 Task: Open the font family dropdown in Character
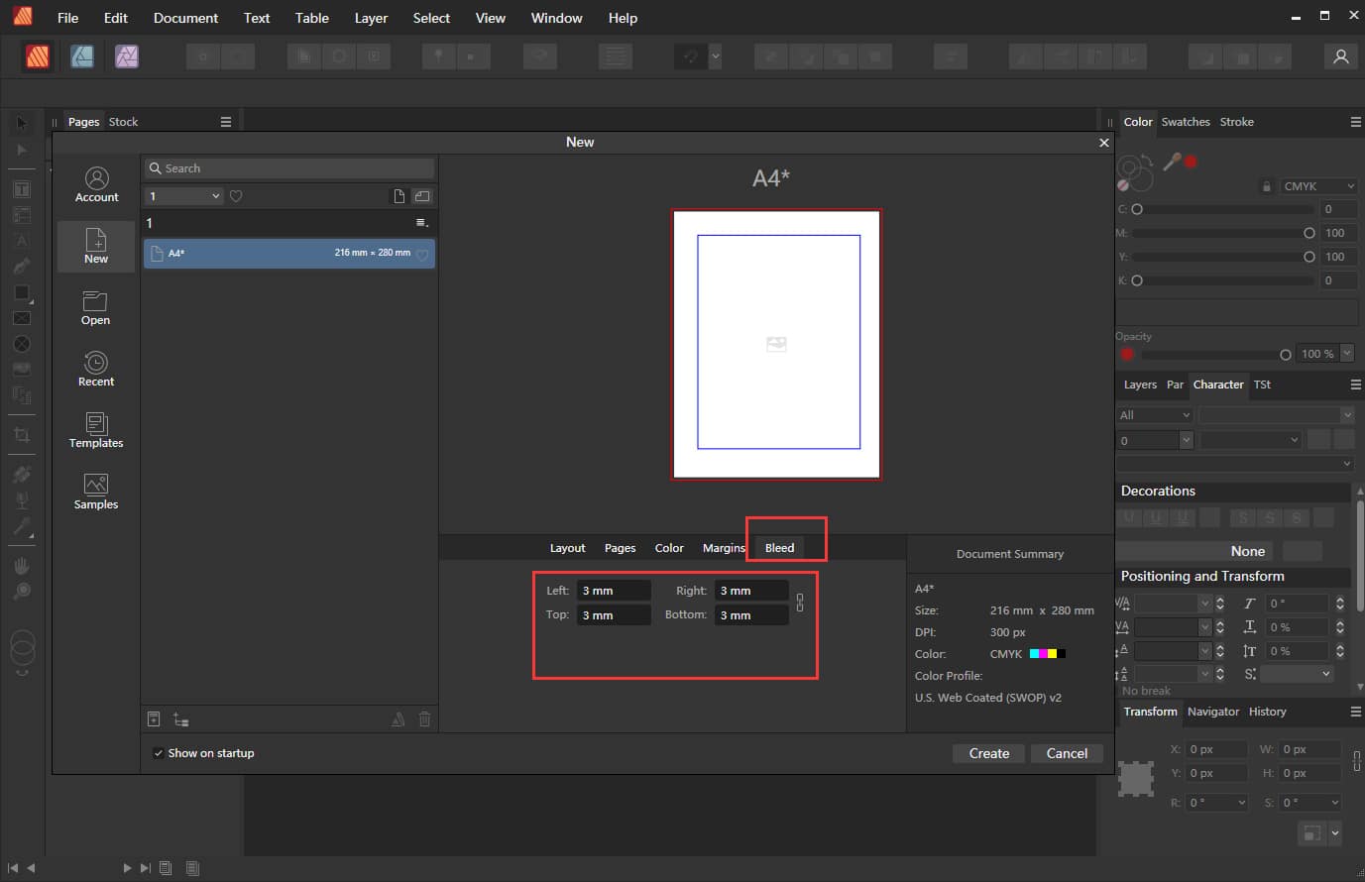point(1276,415)
